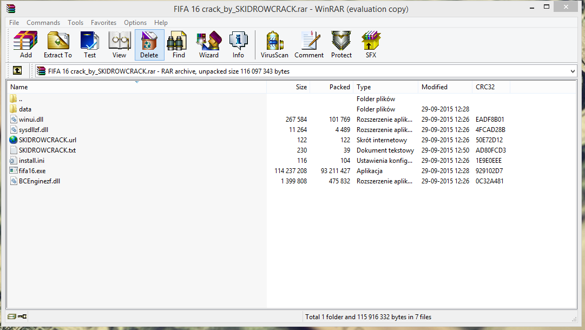Screen dimensions: 585x330
Task: Click the fifa16.exe application icon
Action: point(14,170)
